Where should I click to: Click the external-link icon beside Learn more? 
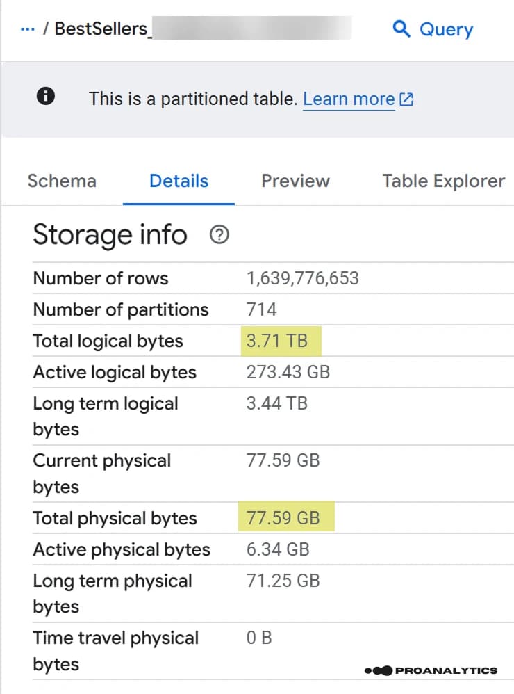[406, 99]
